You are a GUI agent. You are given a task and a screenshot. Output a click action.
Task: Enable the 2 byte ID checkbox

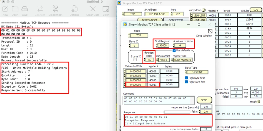(x=135, y=59)
